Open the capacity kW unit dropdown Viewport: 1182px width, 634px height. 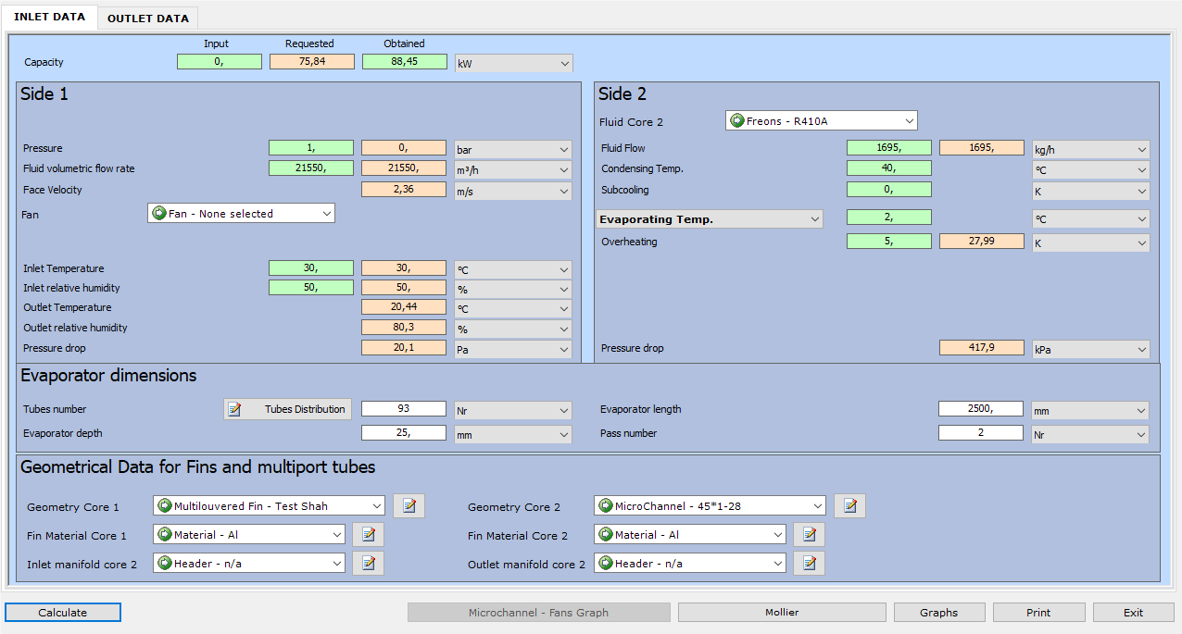pyautogui.click(x=513, y=63)
